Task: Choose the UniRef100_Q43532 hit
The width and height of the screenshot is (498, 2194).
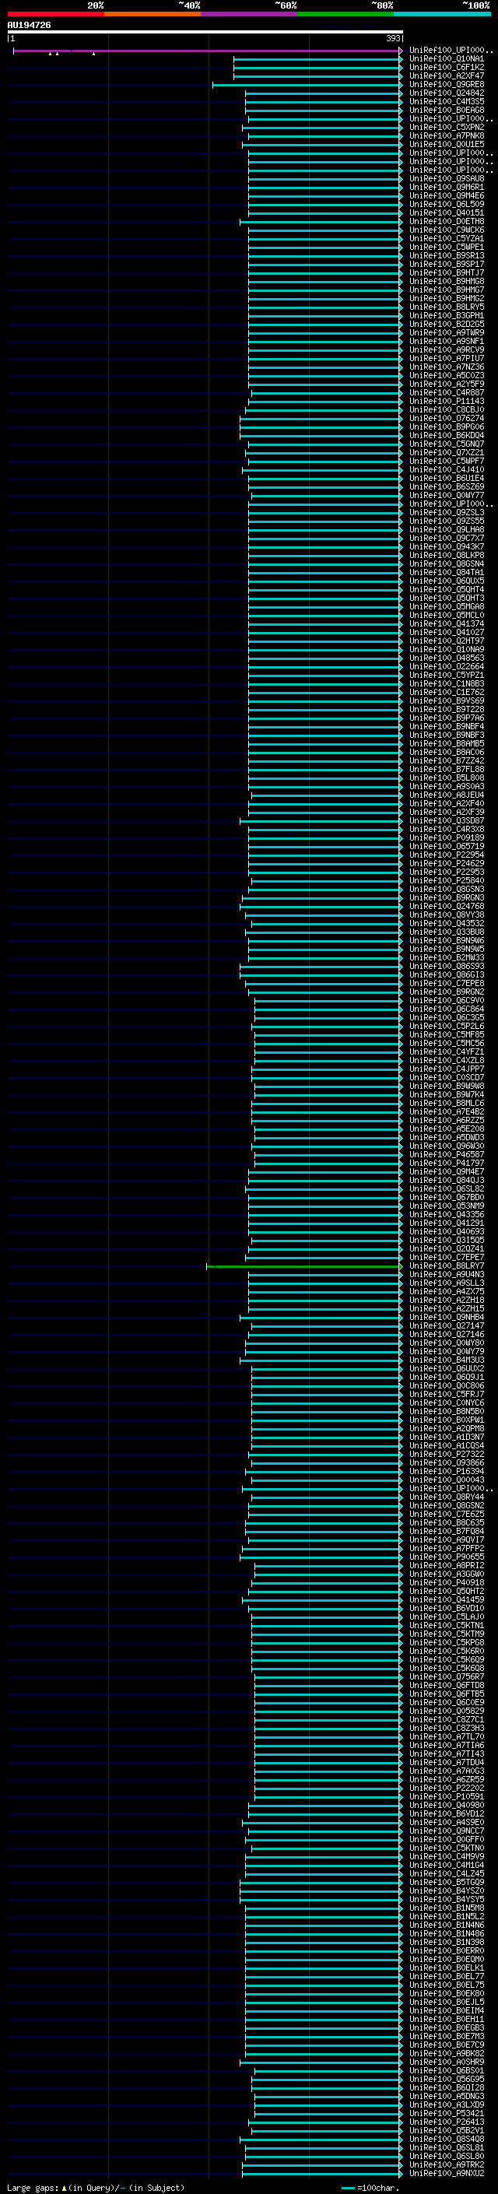Action: (447, 923)
